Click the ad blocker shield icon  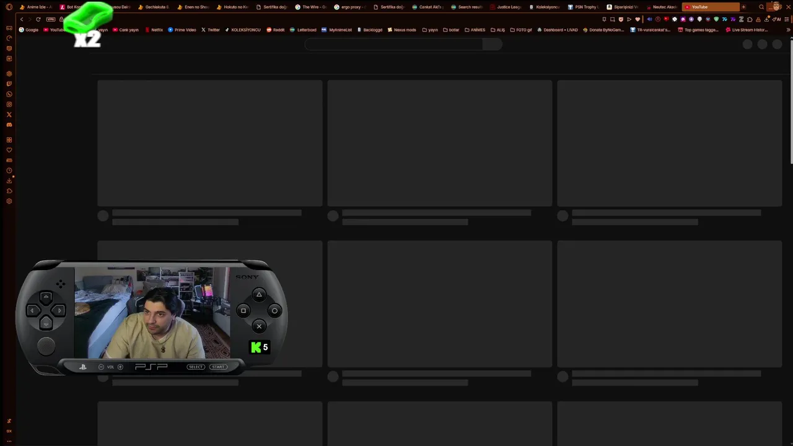click(621, 19)
